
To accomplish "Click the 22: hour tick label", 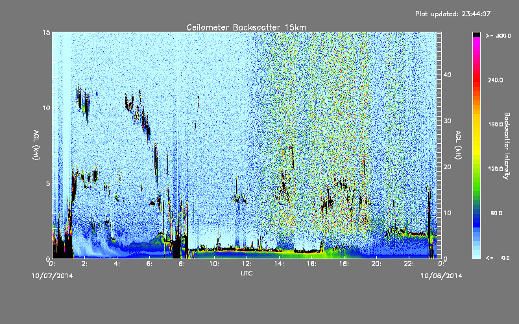I will point(409,264).
